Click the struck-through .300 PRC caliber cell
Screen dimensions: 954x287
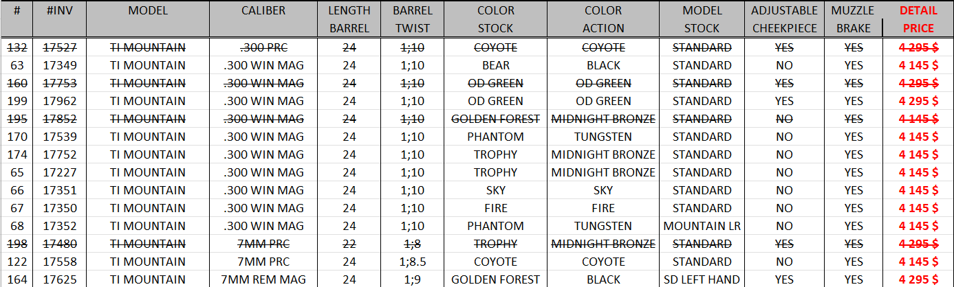coord(263,47)
